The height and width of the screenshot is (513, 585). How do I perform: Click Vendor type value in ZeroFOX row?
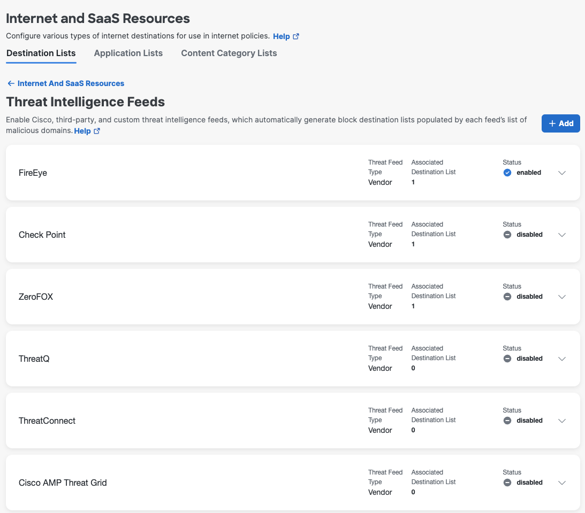tap(380, 306)
